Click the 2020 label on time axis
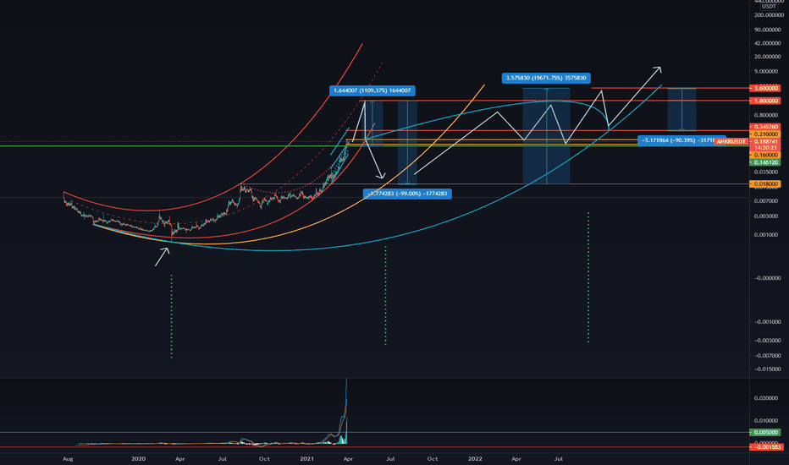Image resolution: width=789 pixels, height=465 pixels. tap(138, 459)
